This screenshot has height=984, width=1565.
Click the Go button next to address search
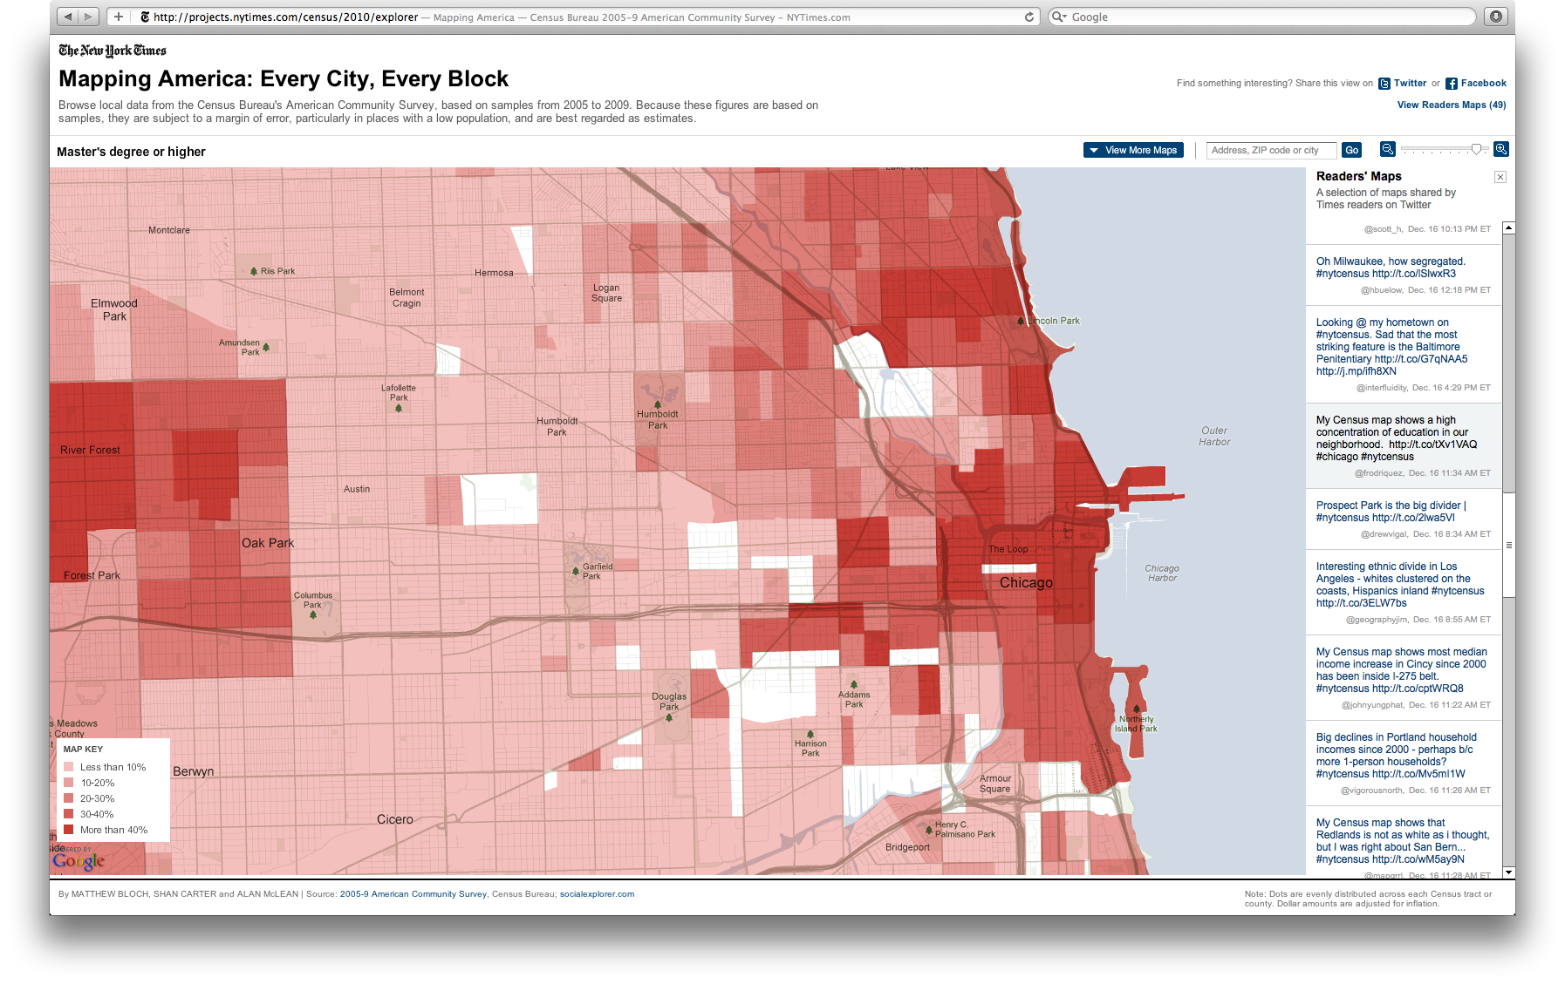tap(1351, 150)
